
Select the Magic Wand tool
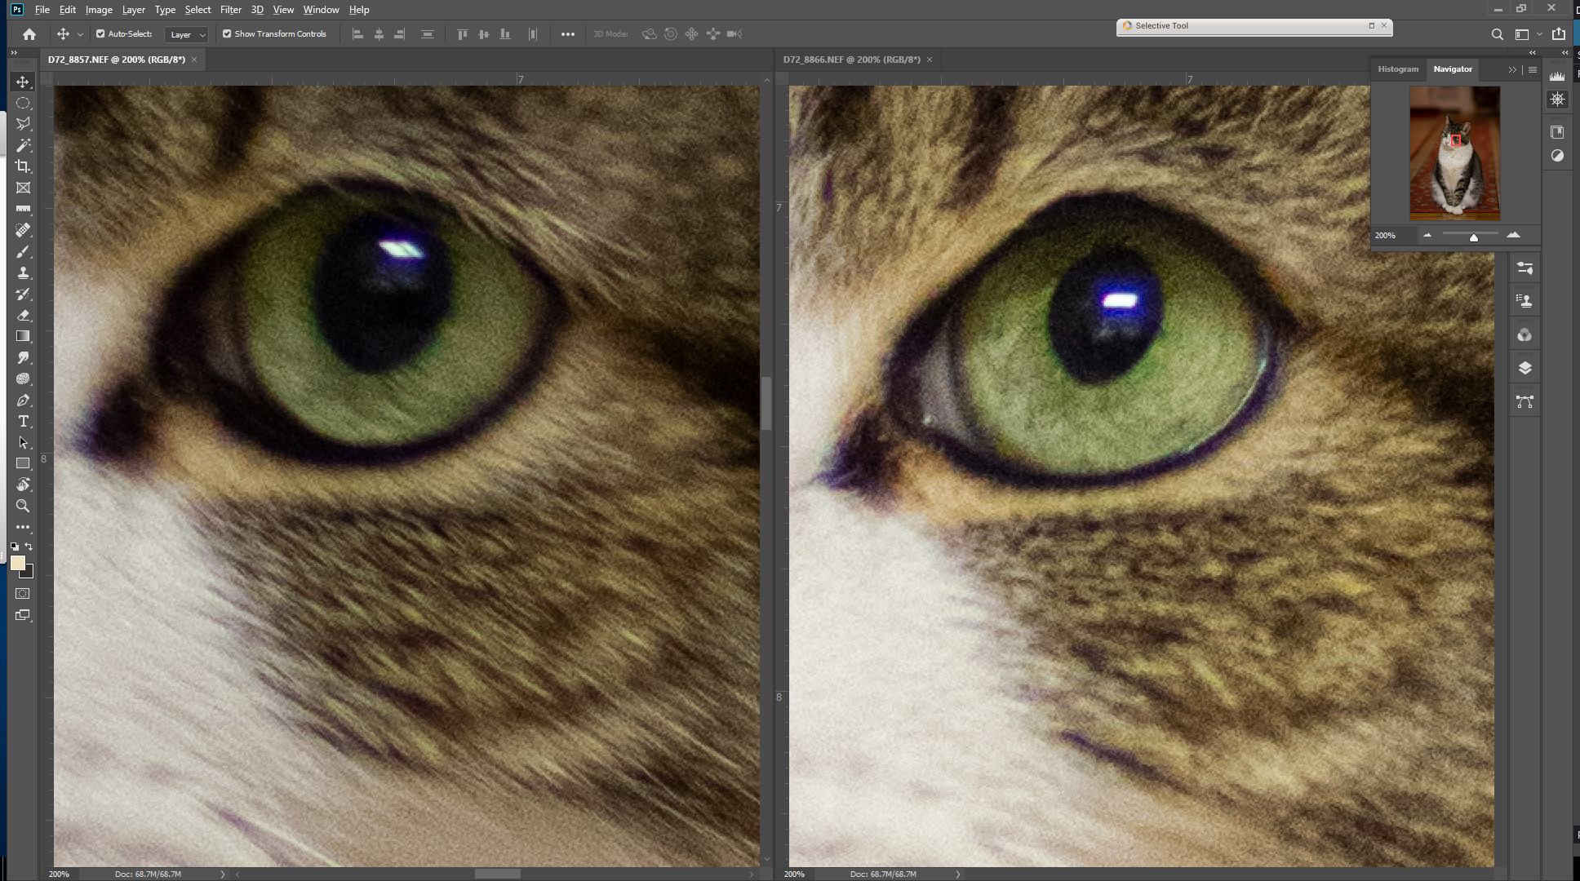[23, 145]
